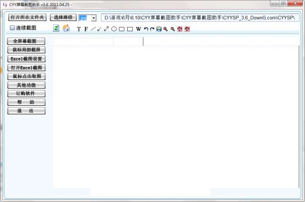Select the straight line drawing tool
The image size is (305, 202).
point(93,29)
